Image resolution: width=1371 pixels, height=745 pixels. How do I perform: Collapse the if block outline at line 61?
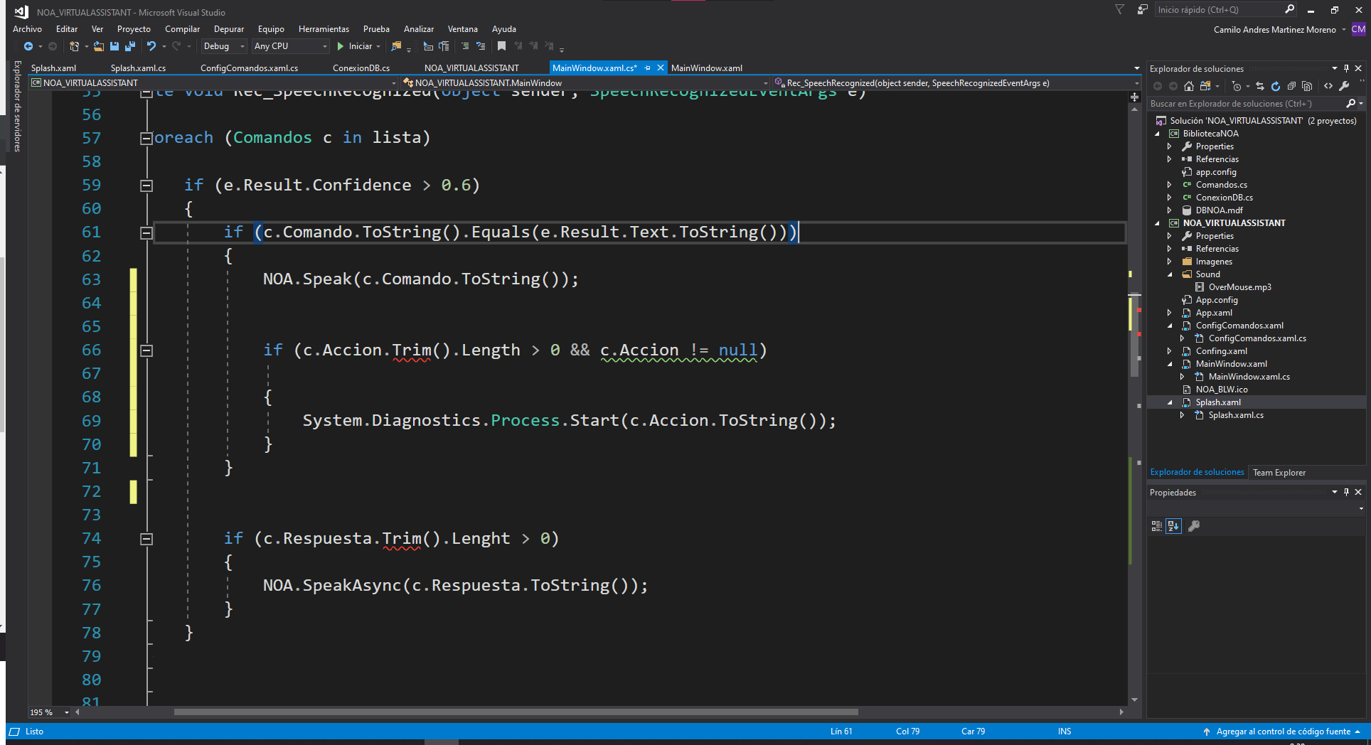pos(146,232)
